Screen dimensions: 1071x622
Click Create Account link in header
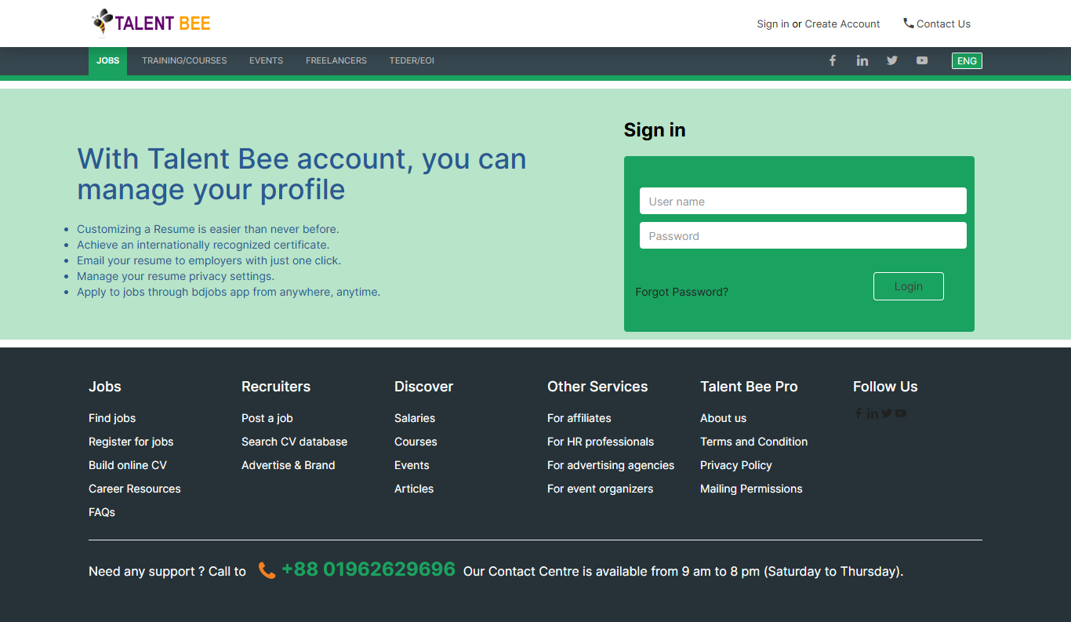[842, 24]
